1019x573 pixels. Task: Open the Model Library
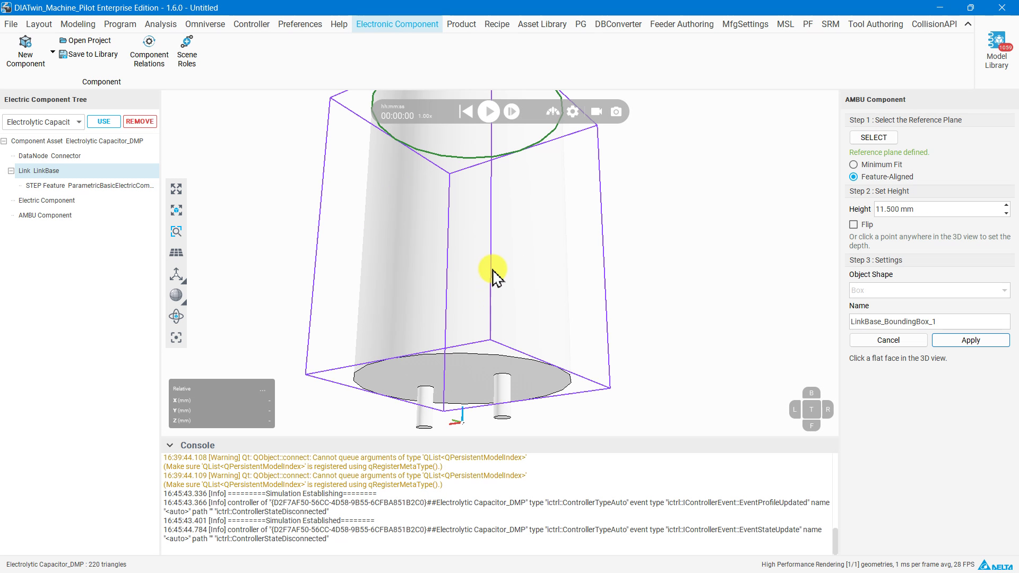[996, 50]
